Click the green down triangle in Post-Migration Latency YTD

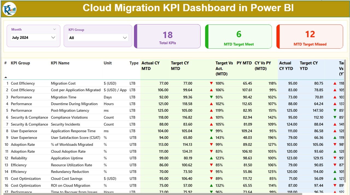334,110
